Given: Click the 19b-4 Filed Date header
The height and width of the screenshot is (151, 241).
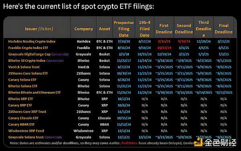Looking at the screenshot, I should tap(145, 29).
